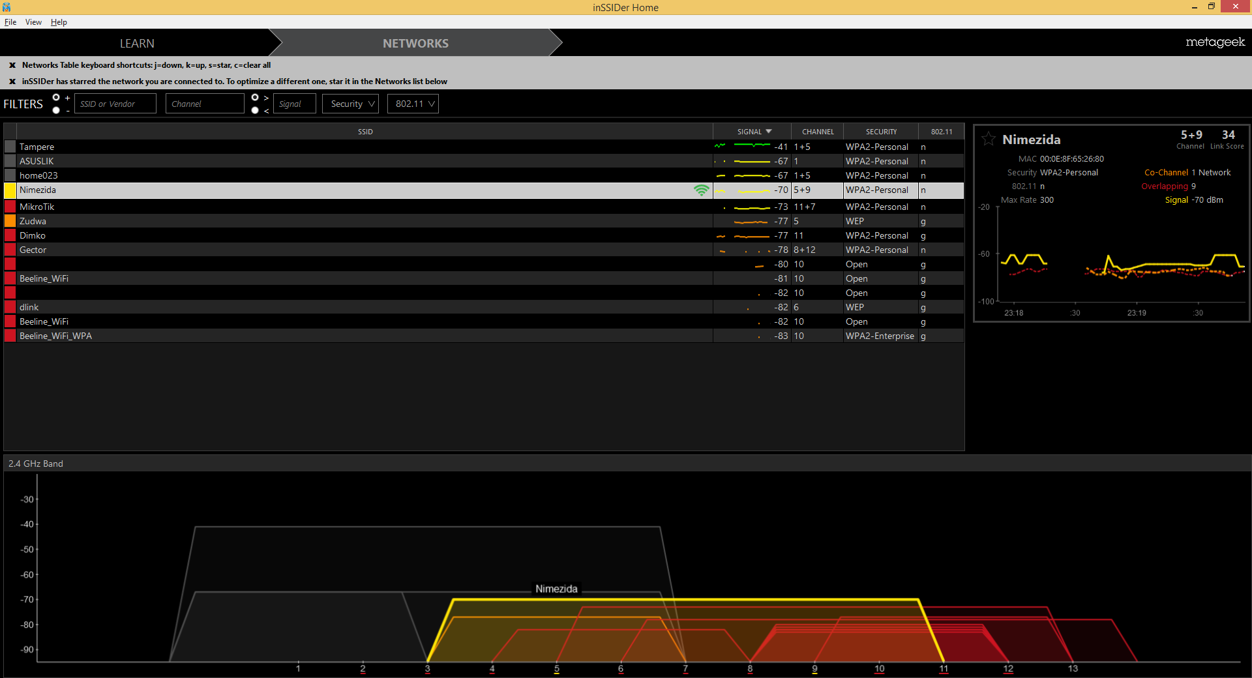The height and width of the screenshot is (678, 1252).
Task: Switch to the LEARN tab
Action: [x=137, y=43]
